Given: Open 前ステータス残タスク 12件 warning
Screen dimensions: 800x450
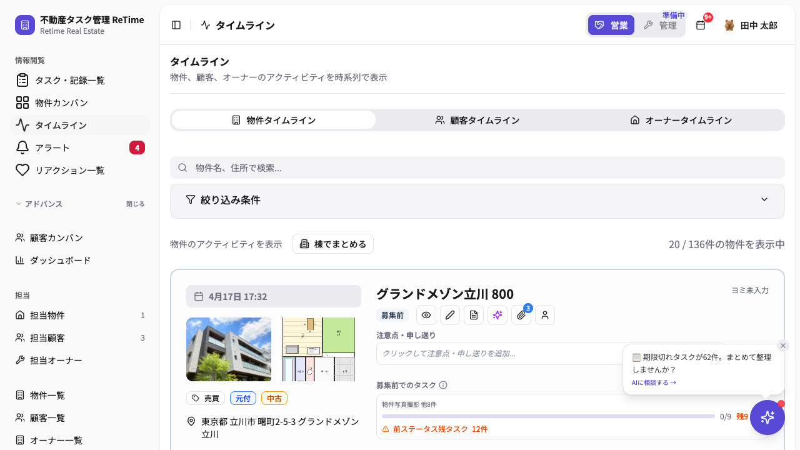Looking at the screenshot, I should 435,429.
